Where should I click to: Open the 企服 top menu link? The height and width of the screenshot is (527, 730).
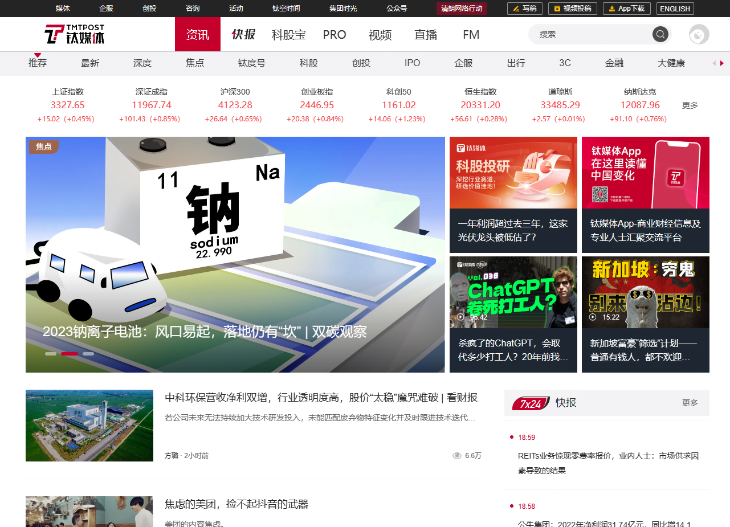pyautogui.click(x=106, y=9)
